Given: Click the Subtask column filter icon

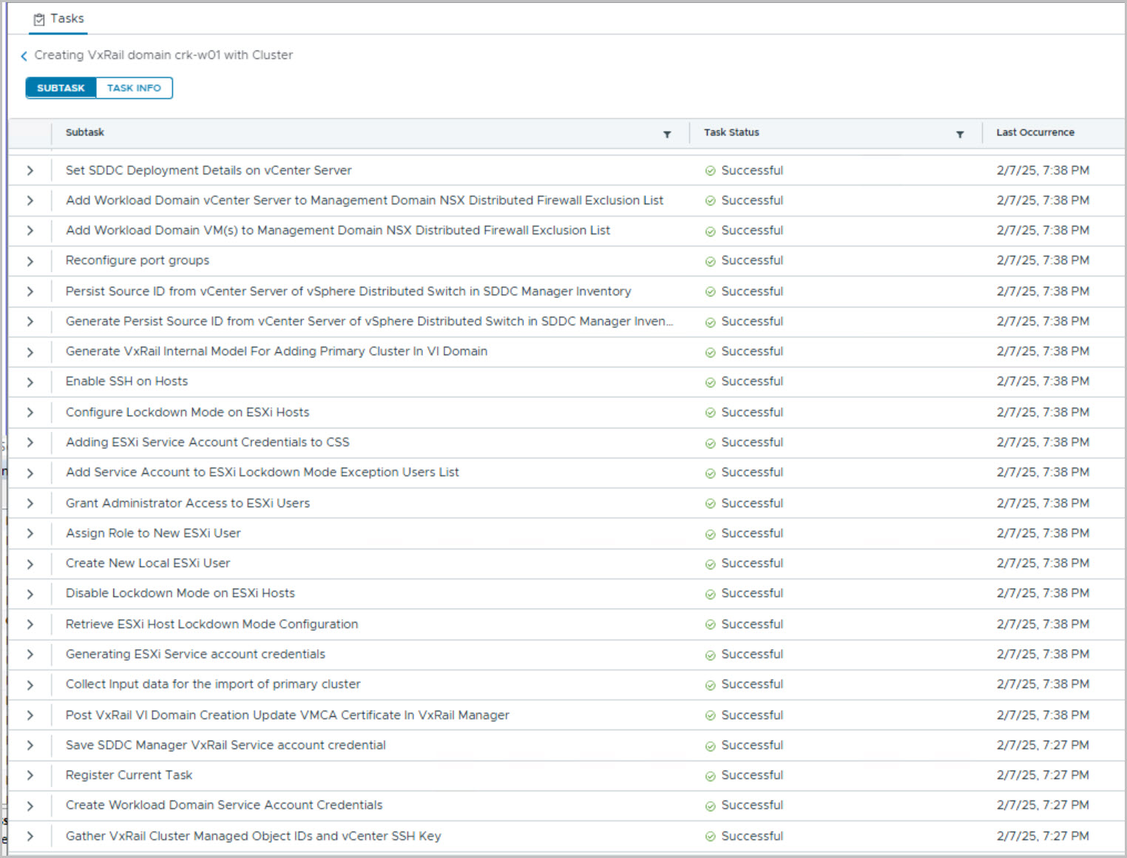Looking at the screenshot, I should pos(667,134).
